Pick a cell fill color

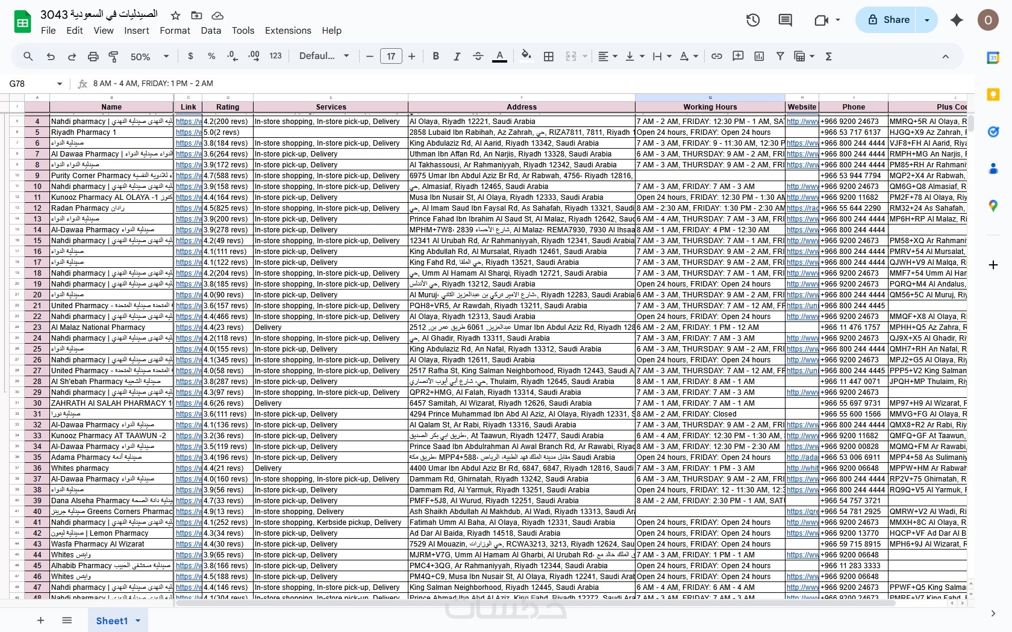point(526,56)
